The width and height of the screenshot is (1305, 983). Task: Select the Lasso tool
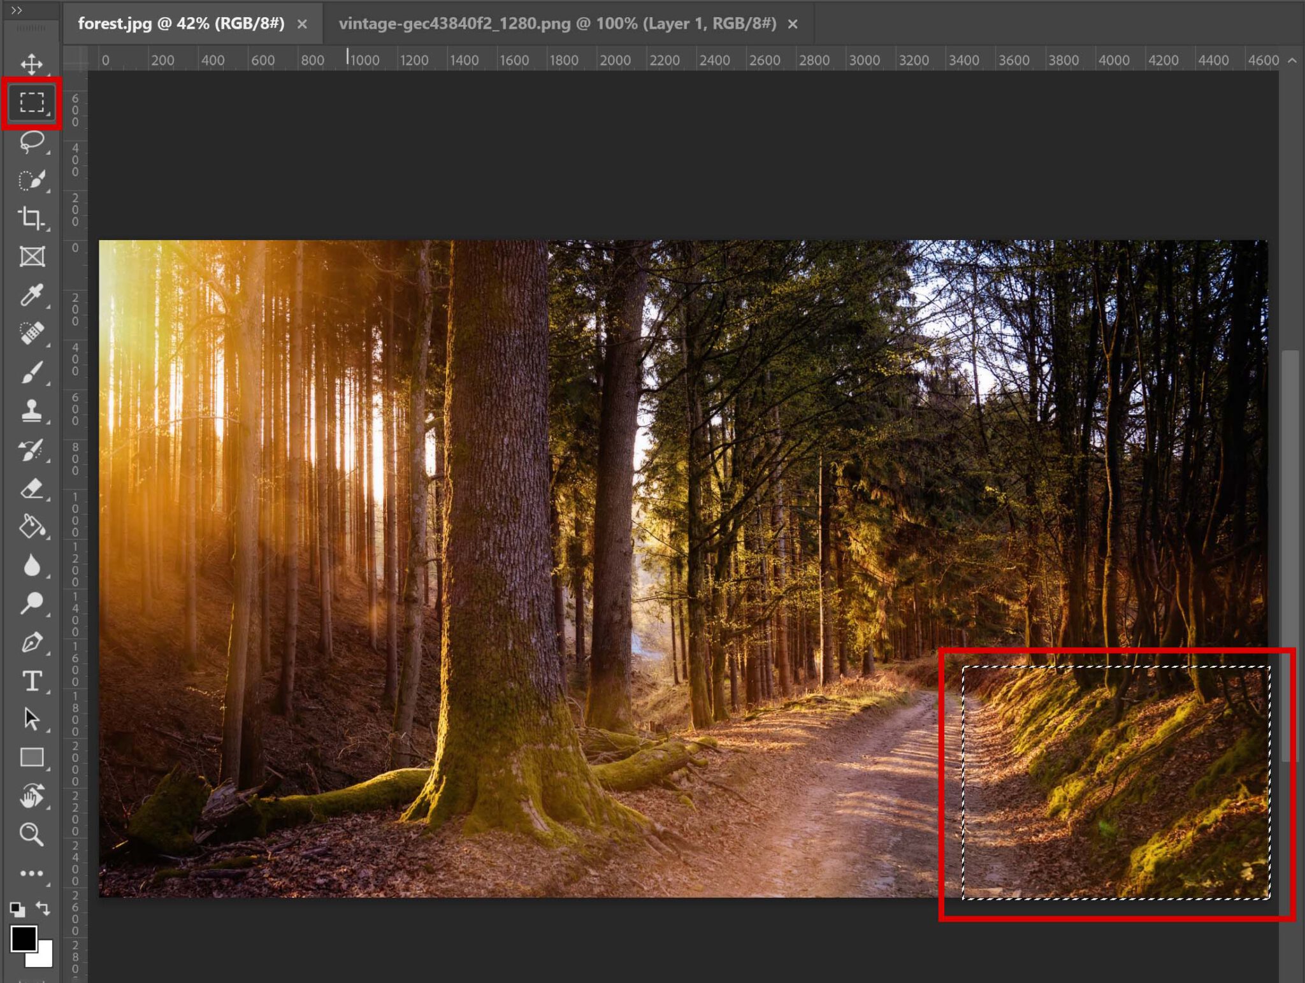click(32, 143)
